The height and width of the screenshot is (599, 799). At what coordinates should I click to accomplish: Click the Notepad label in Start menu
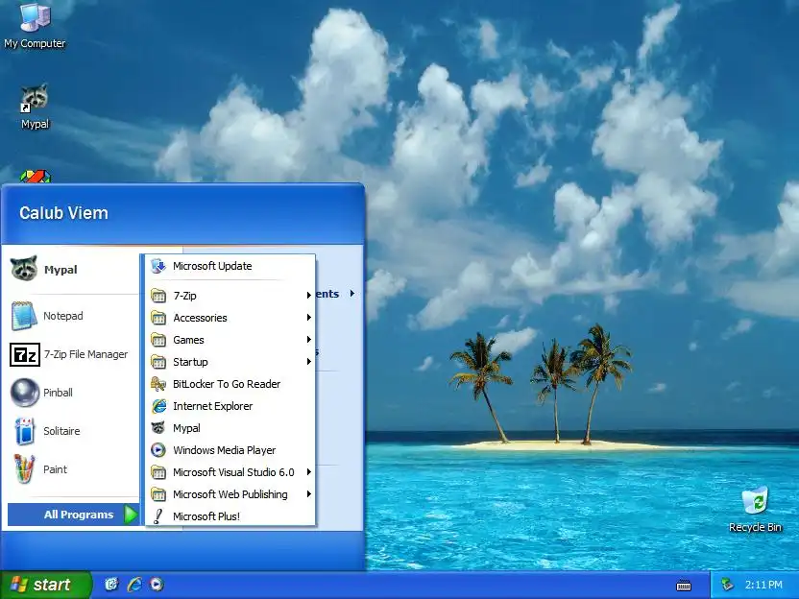pyautogui.click(x=63, y=316)
